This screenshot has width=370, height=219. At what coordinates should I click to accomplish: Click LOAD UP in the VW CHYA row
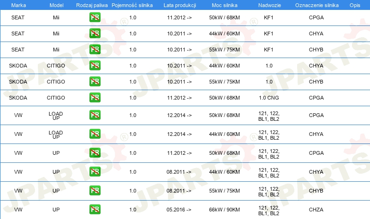(x=56, y=135)
